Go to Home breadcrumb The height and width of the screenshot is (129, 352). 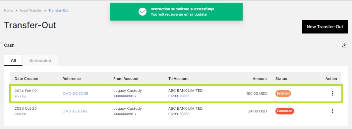coord(9,11)
